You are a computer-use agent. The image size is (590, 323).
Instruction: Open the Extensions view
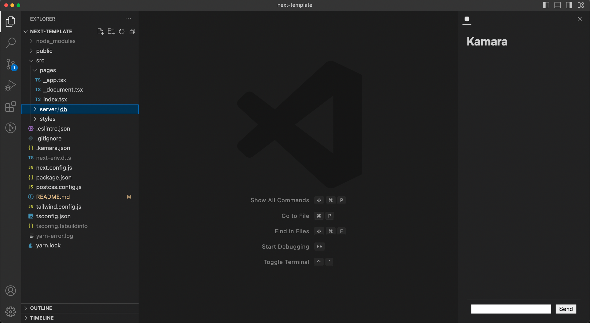tap(10, 107)
